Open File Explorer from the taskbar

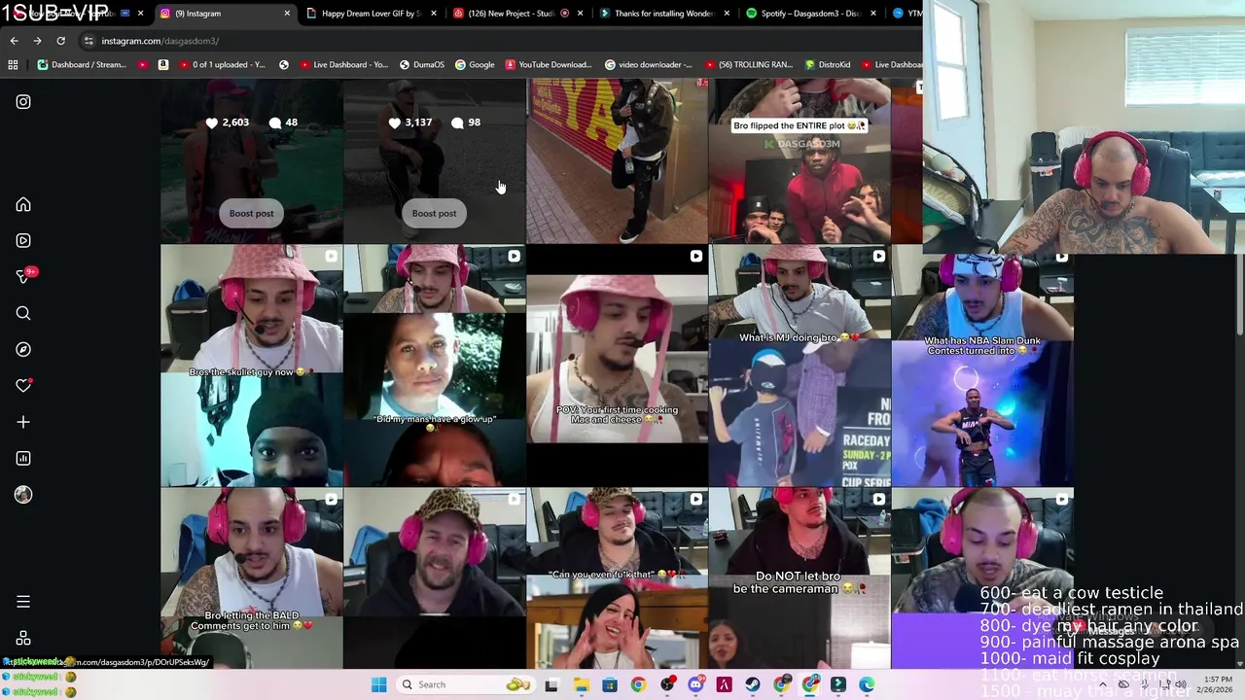pyautogui.click(x=581, y=684)
